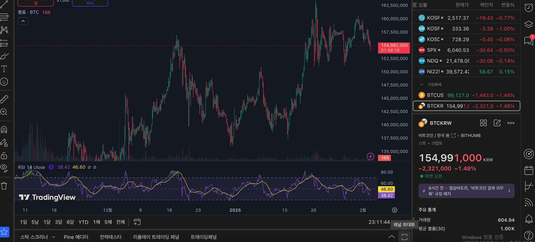Open the notifications bell
Screen dimensions: 535x242
click(x=529, y=219)
